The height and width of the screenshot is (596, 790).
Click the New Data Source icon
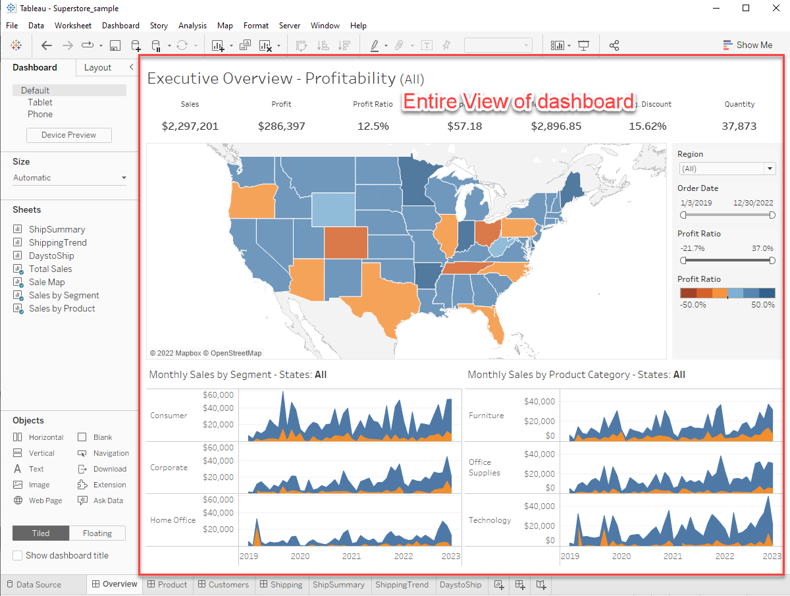coord(136,45)
